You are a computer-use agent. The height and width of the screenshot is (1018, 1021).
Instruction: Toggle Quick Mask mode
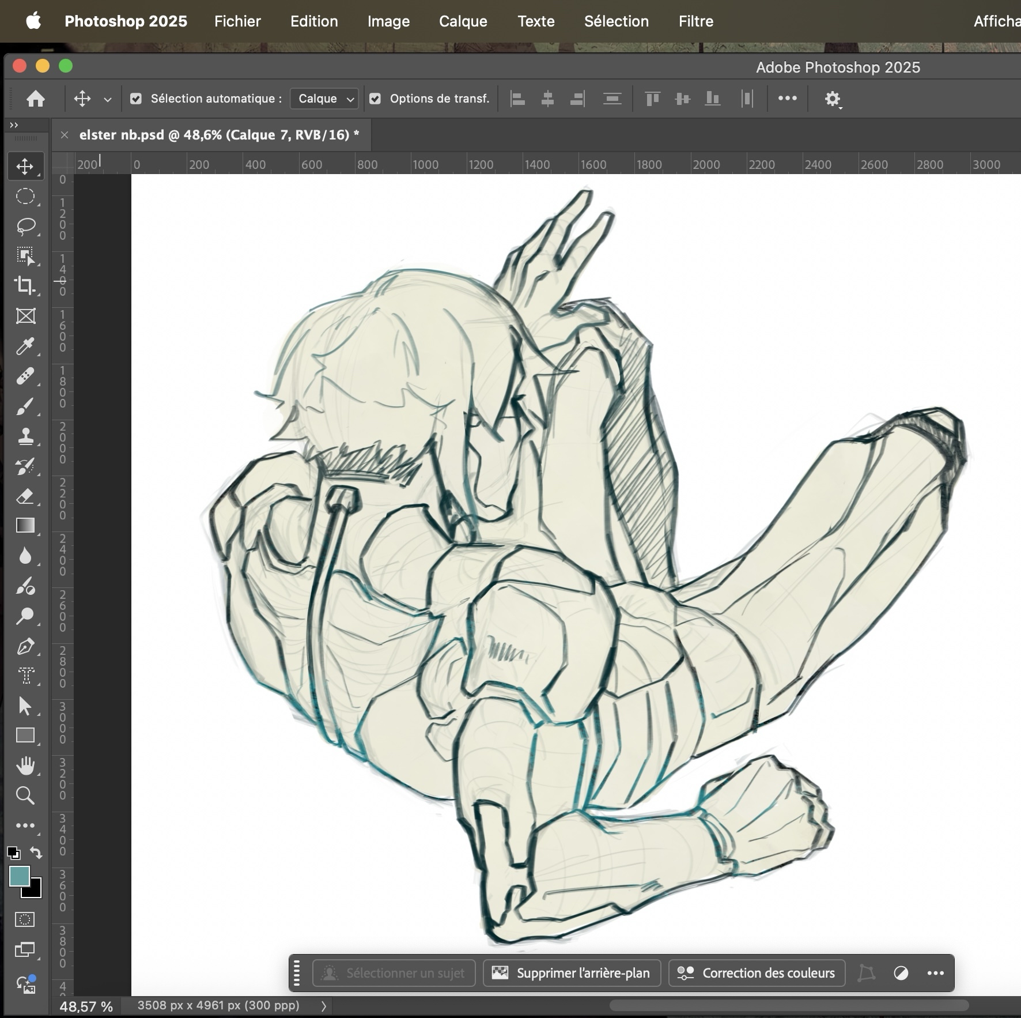25,919
